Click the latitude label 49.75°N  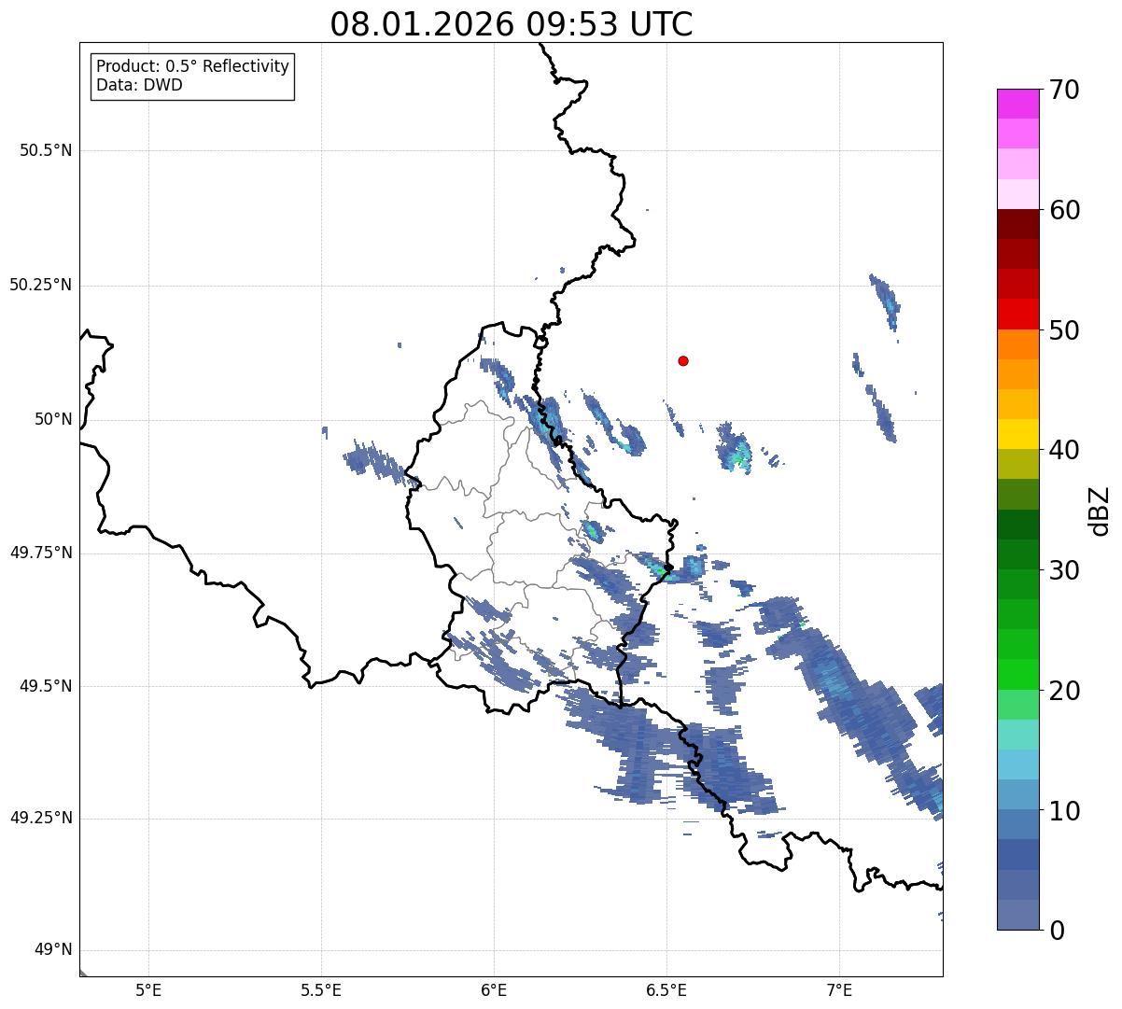pos(41,553)
